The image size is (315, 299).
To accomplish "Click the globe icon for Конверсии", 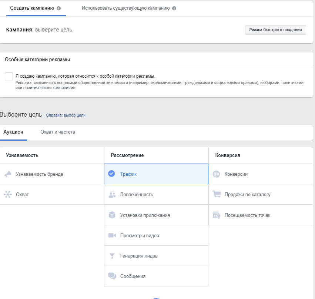I will (217, 174).
